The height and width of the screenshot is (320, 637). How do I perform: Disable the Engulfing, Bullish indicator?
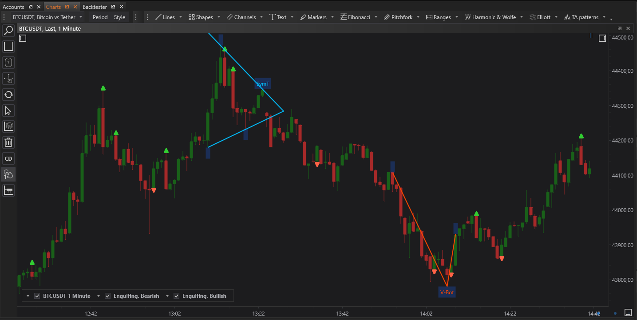coord(176,296)
